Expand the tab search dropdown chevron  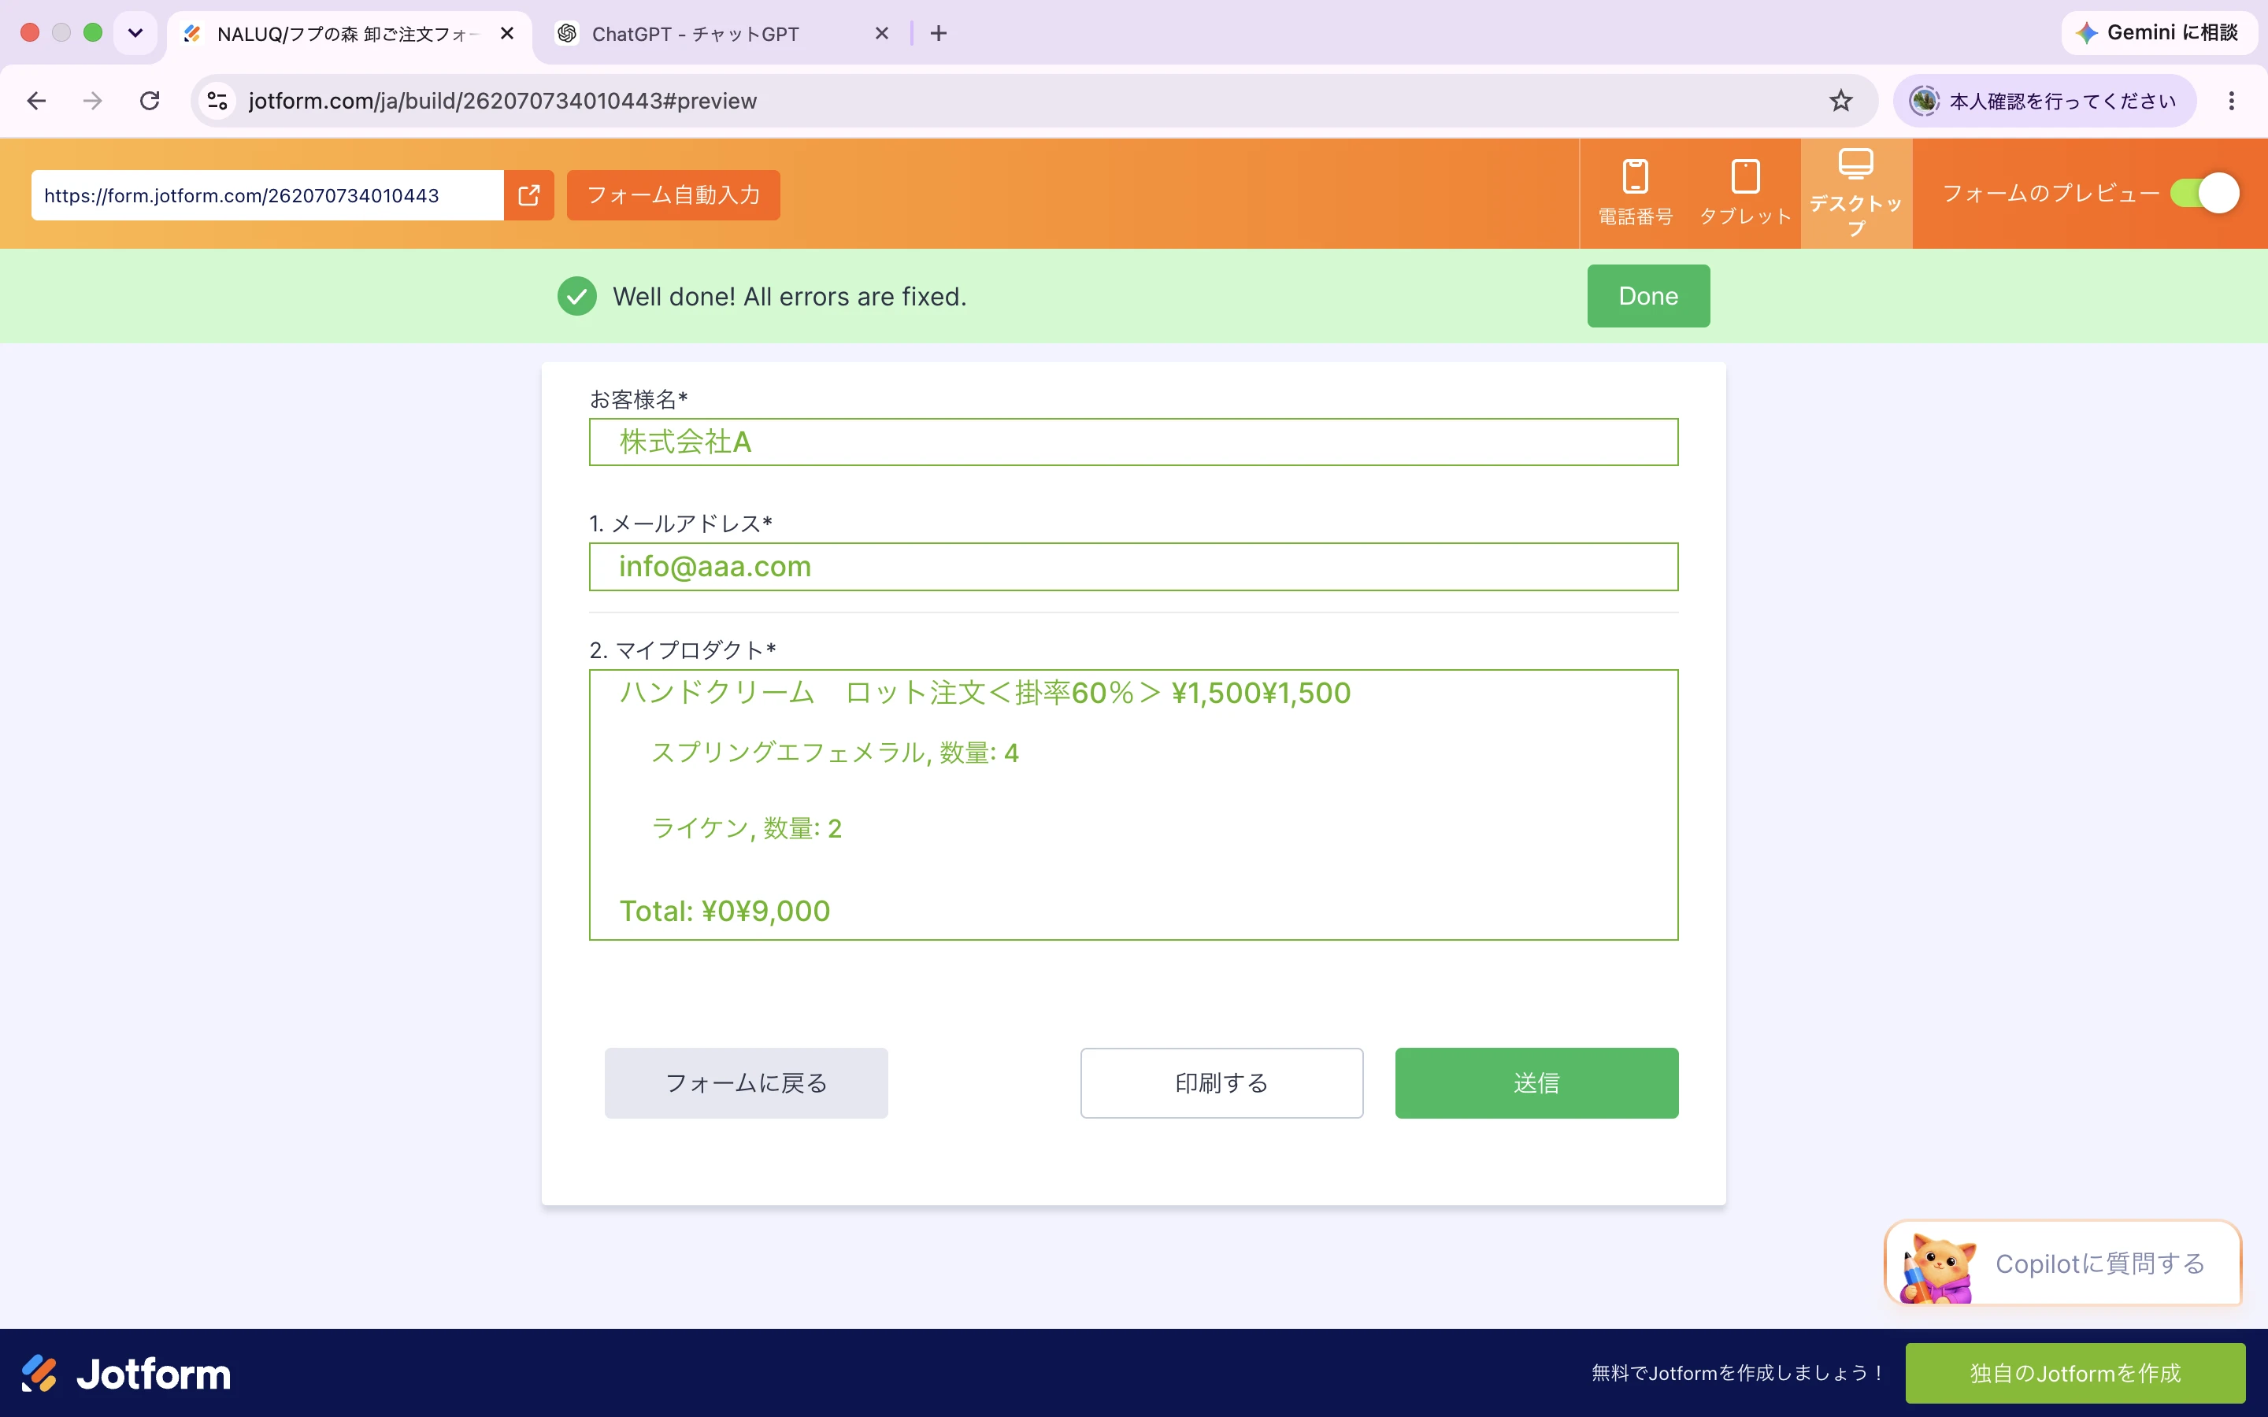[x=135, y=34]
